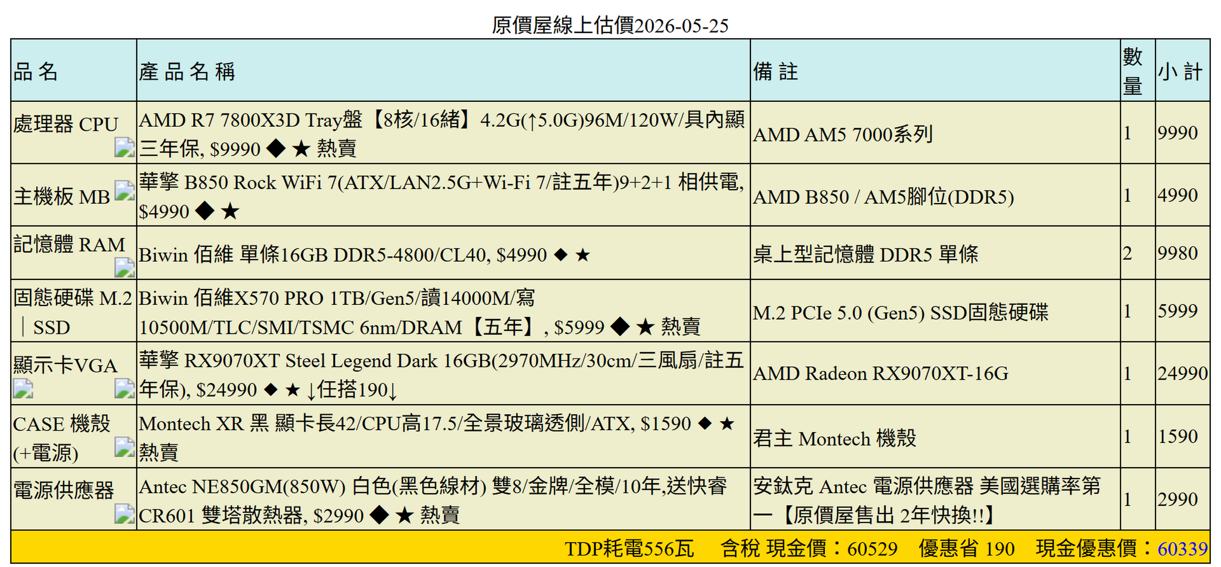This screenshot has width=1221, height=567.
Task: Click the broken image icon beside 主機板 MB
Action: coord(125,191)
